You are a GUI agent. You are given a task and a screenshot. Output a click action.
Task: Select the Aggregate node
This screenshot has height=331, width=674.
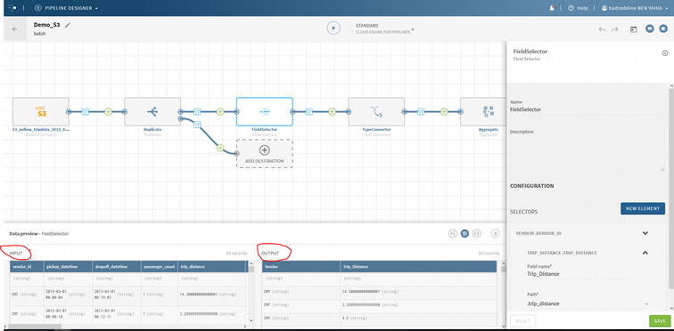tap(483, 112)
